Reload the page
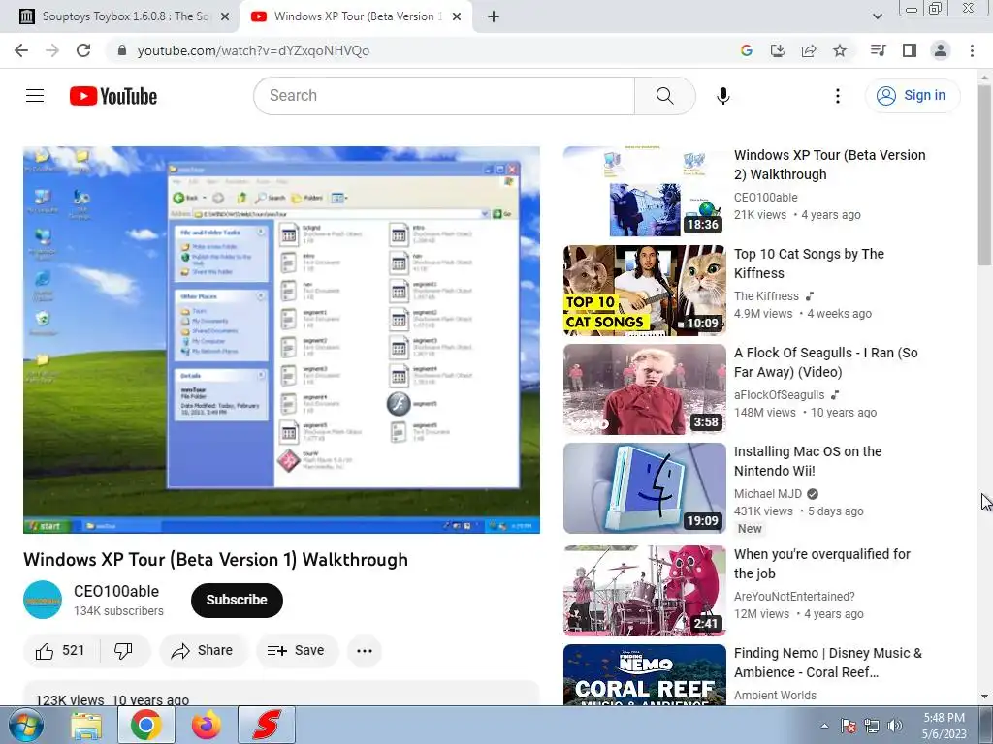 point(83,50)
